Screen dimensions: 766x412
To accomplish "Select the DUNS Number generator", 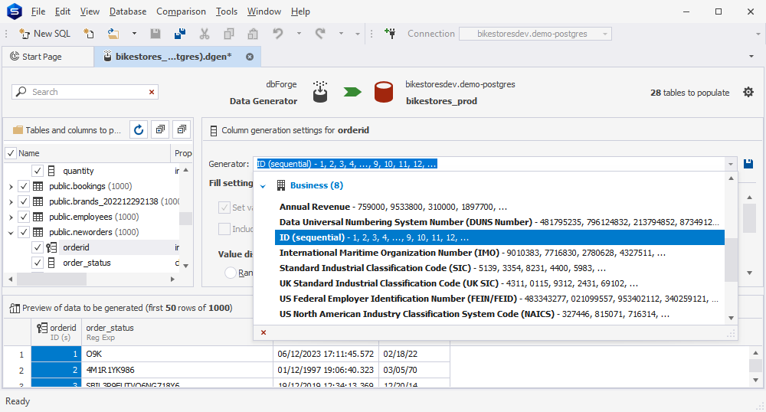I will point(499,222).
